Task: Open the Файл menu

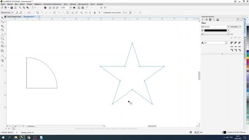Action: pyautogui.click(x=3, y=4)
